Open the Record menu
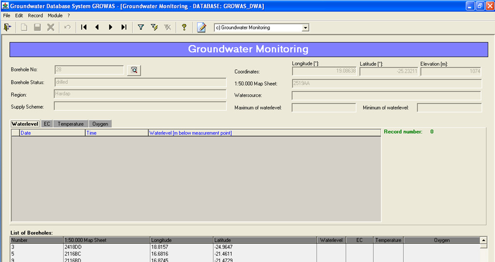 35,15
